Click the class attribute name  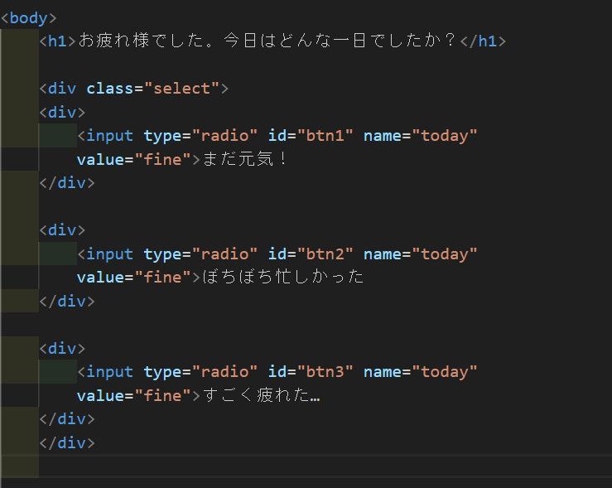[109, 89]
